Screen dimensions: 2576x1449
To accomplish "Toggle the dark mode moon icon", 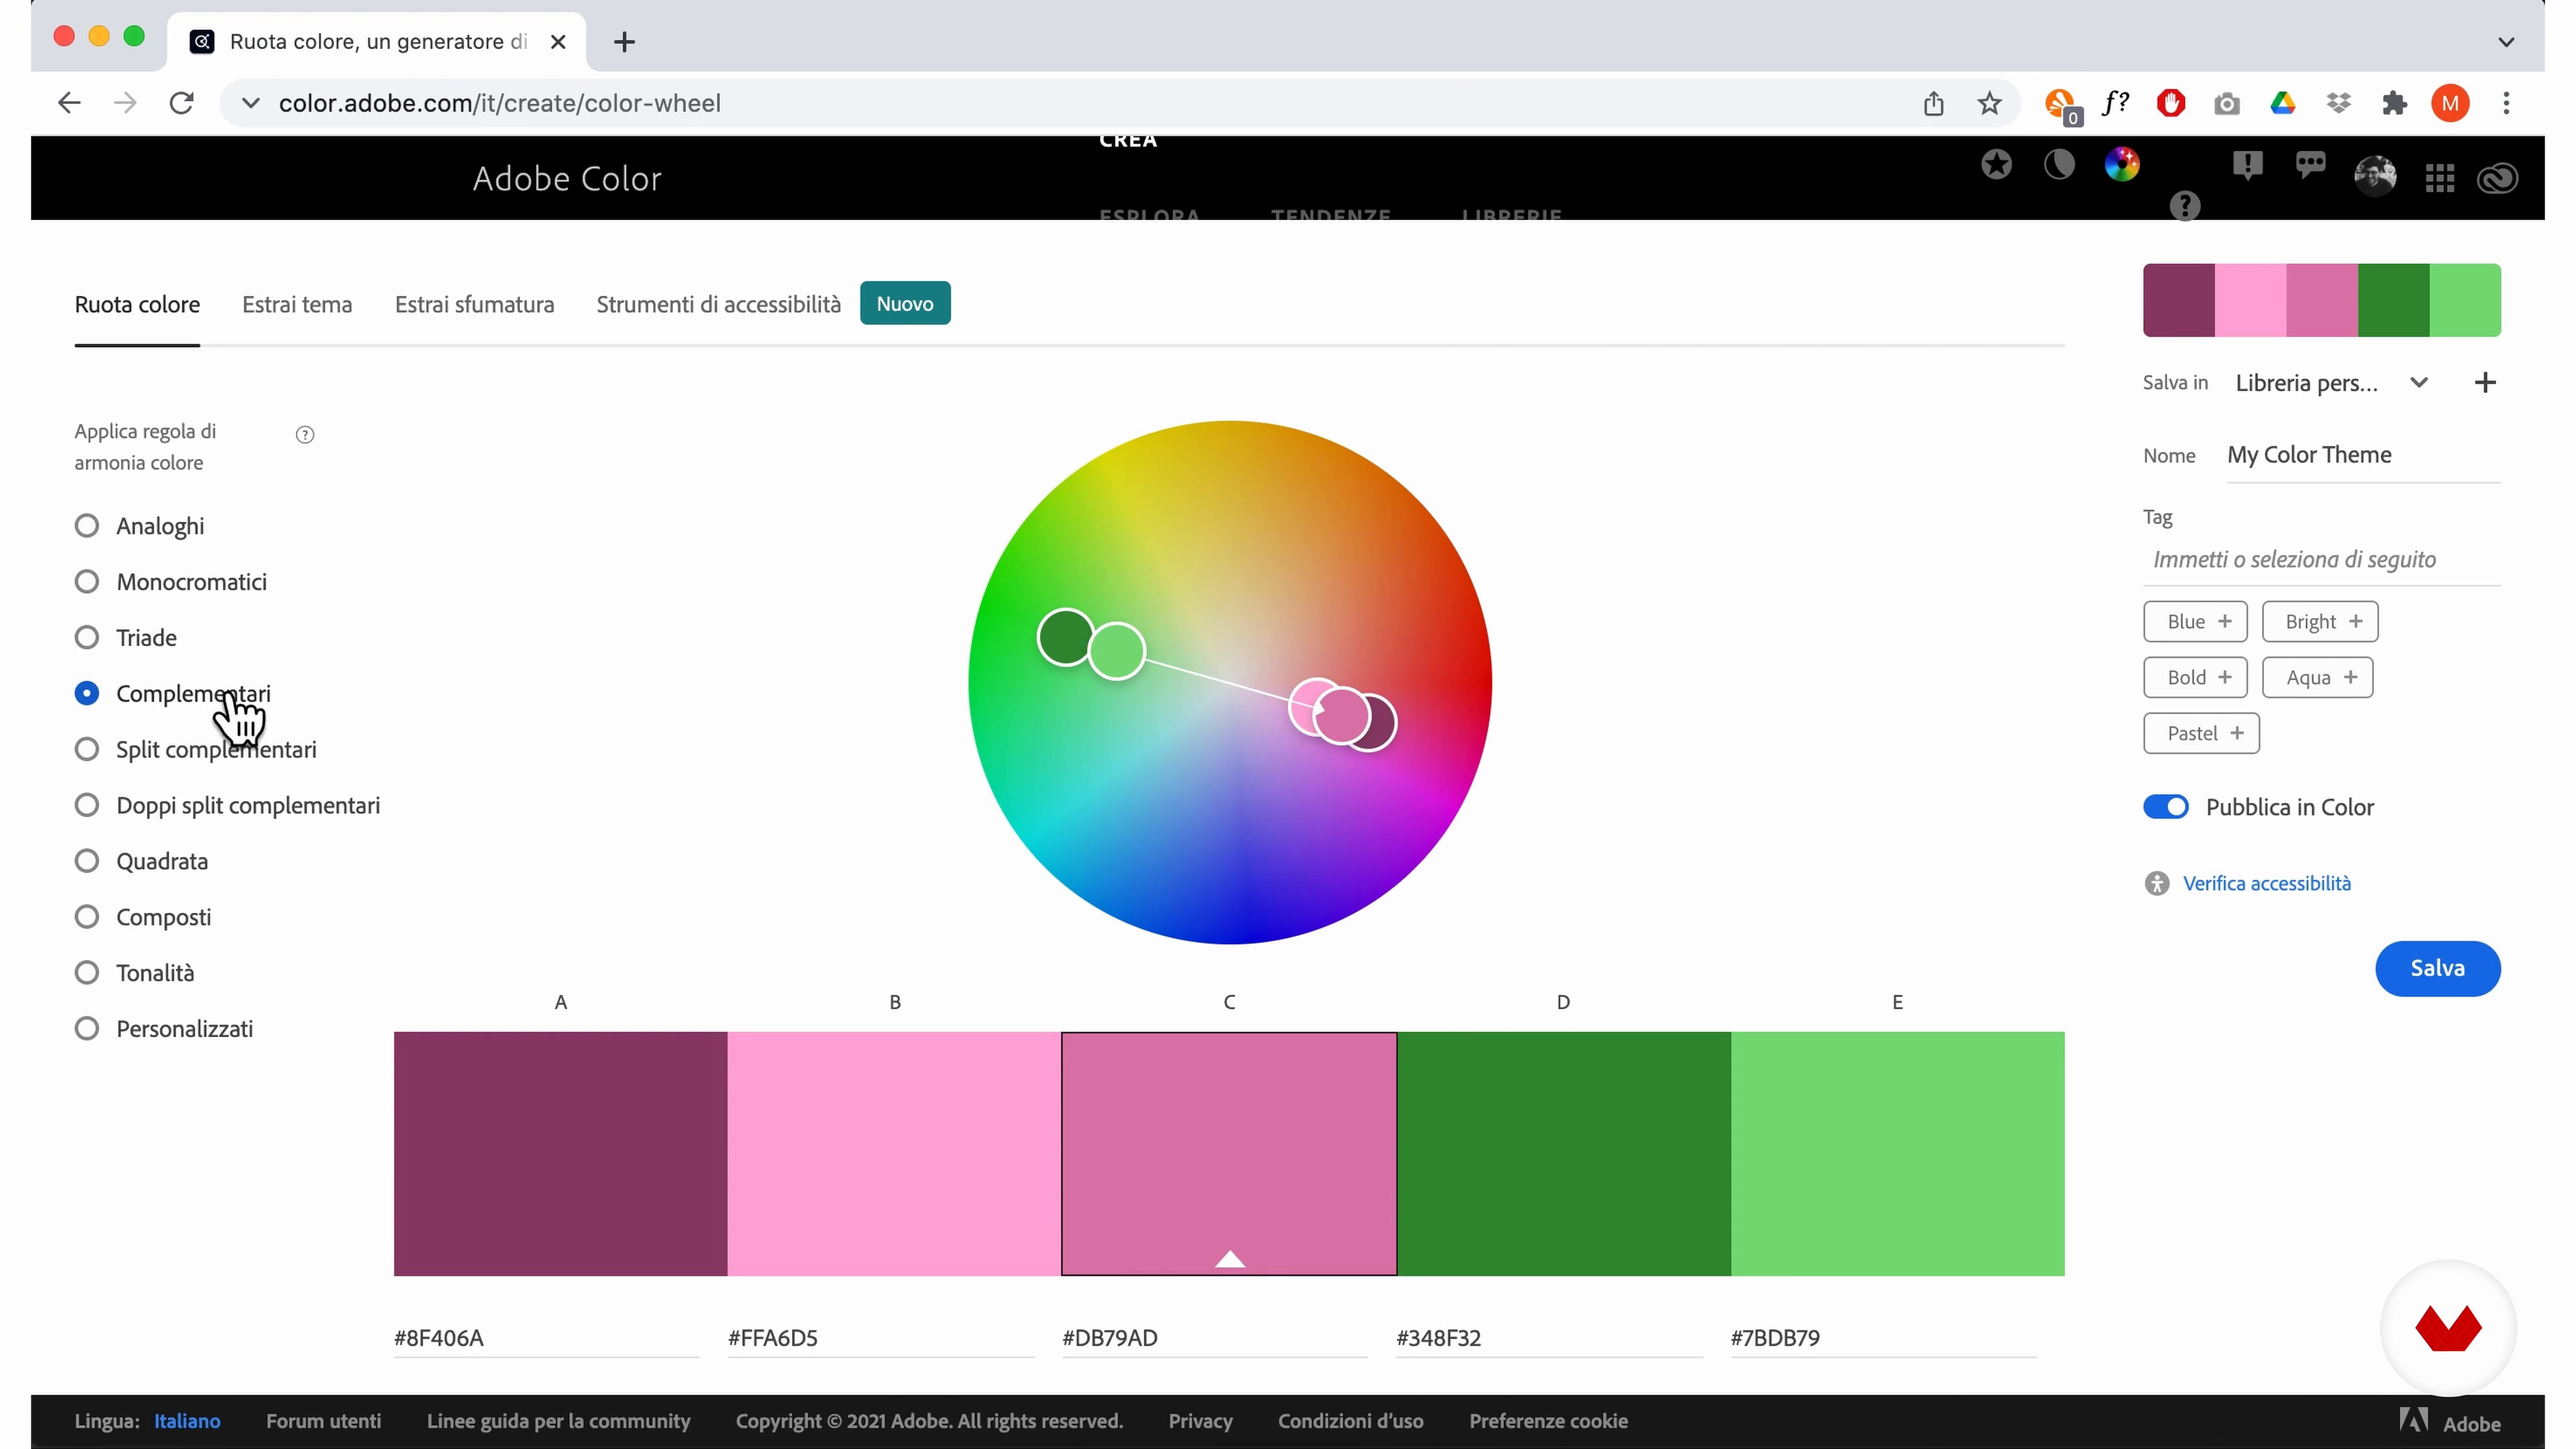I will click(x=2059, y=164).
